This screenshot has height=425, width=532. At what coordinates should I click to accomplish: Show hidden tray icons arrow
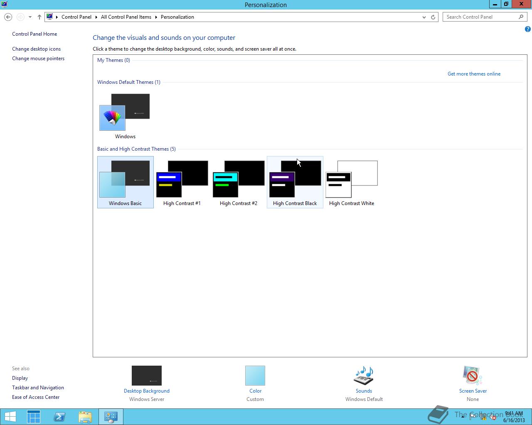(463, 417)
